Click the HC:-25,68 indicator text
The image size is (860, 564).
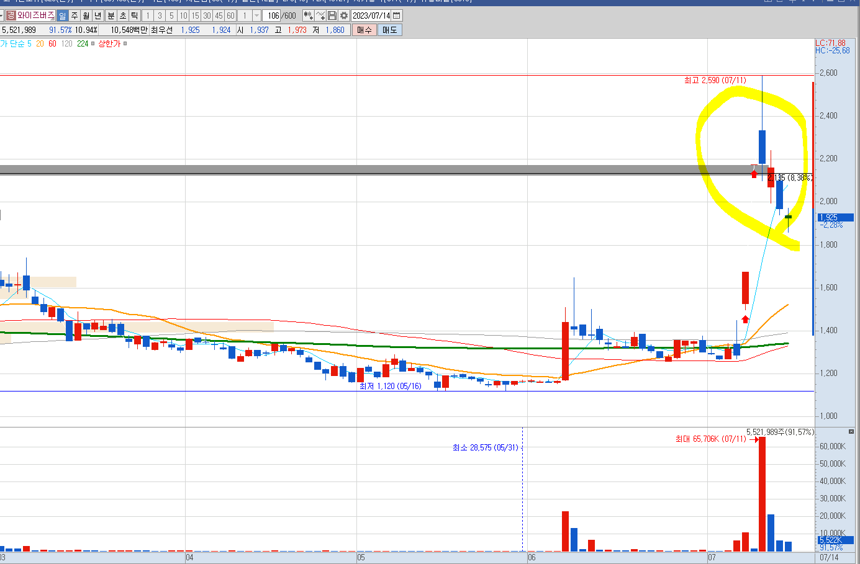(832, 50)
